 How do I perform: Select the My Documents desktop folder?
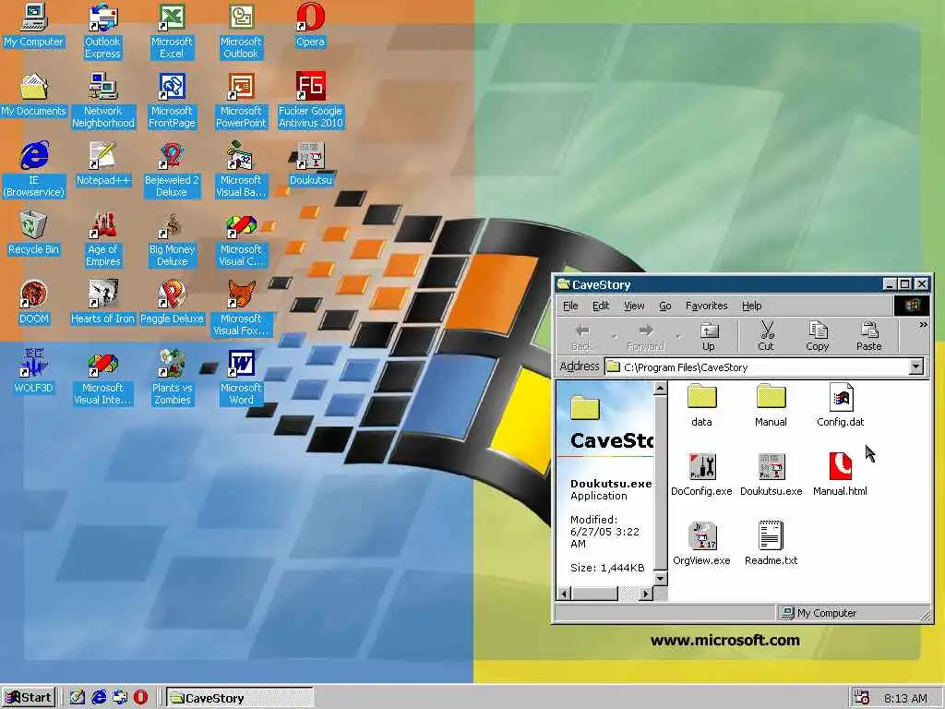[x=34, y=95]
